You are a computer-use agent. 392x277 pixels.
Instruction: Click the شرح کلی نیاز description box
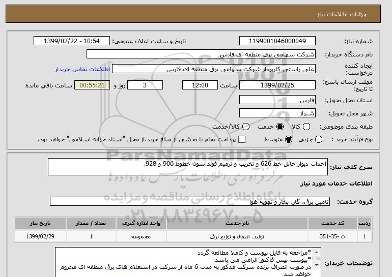tap(188, 167)
